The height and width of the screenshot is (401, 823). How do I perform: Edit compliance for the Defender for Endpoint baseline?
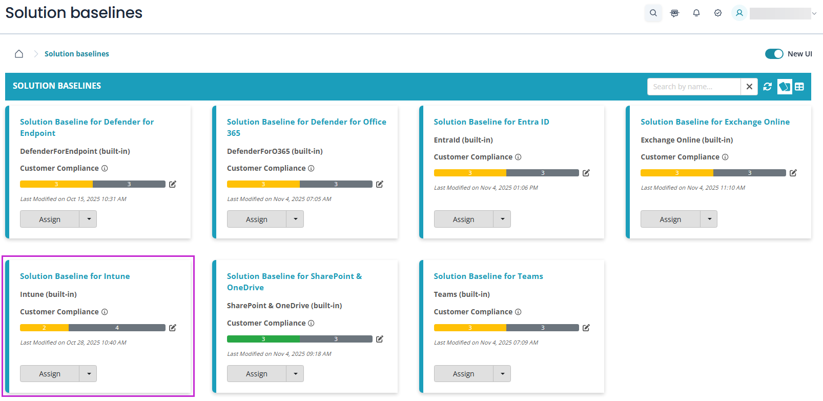(173, 184)
